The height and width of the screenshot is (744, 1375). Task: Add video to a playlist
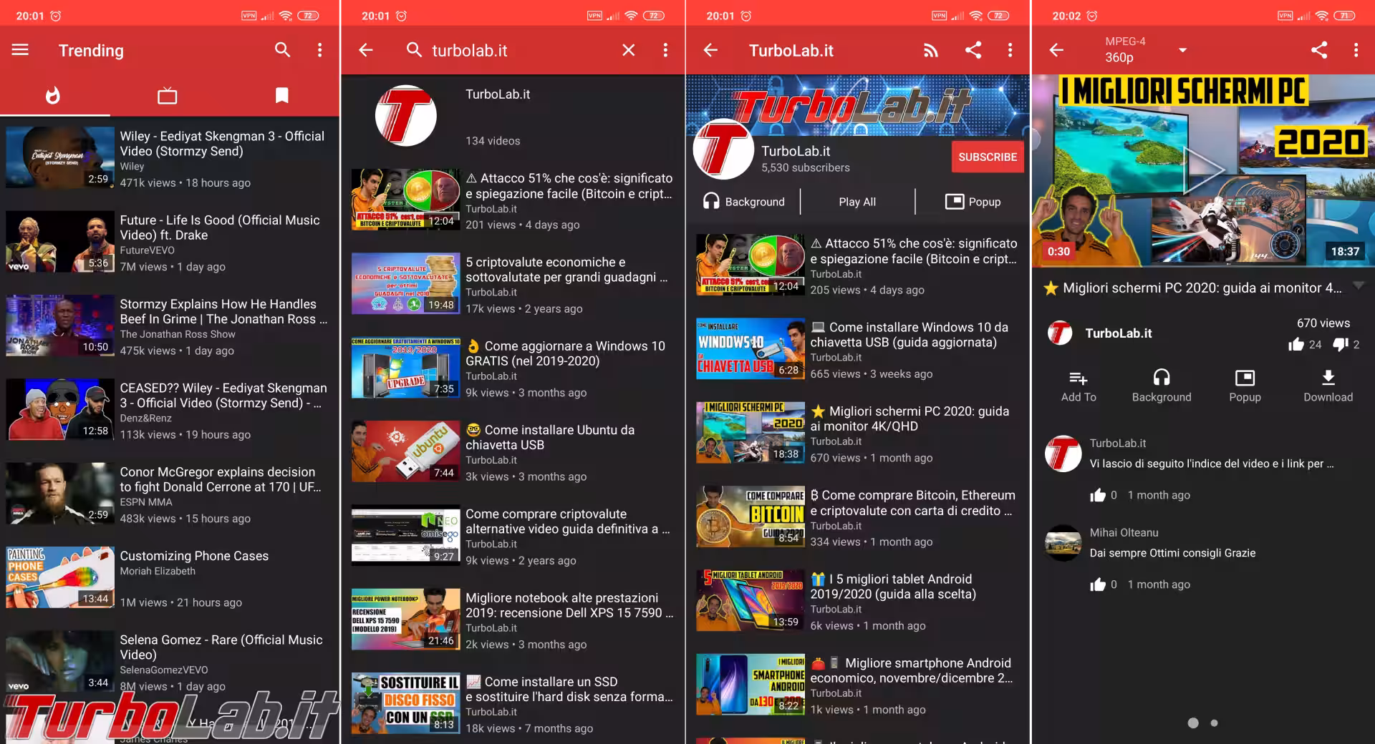[1078, 386]
